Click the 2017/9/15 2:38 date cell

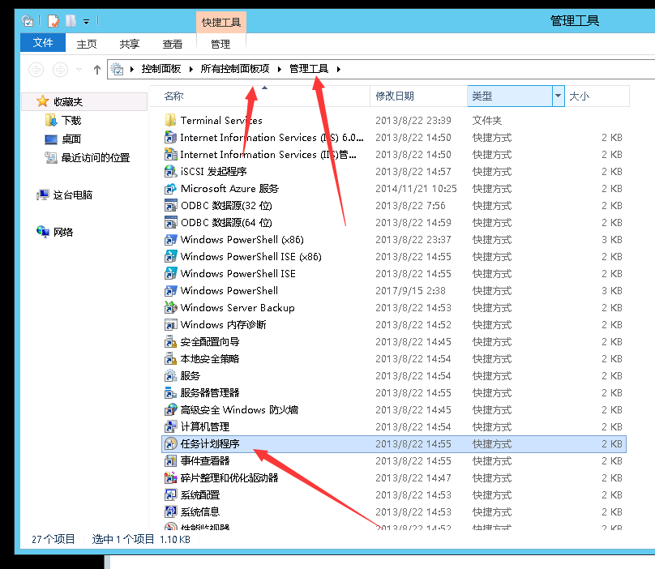410,290
